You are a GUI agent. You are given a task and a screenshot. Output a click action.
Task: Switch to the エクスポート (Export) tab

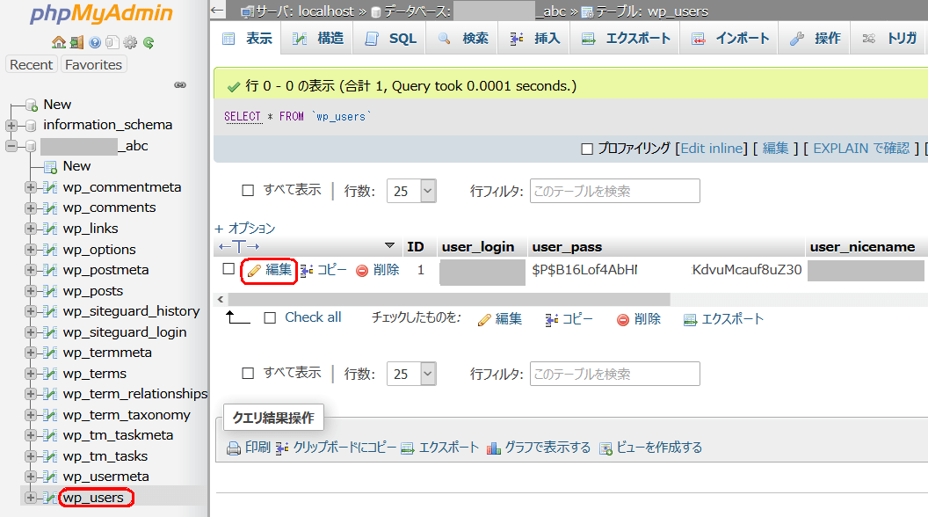pos(626,39)
